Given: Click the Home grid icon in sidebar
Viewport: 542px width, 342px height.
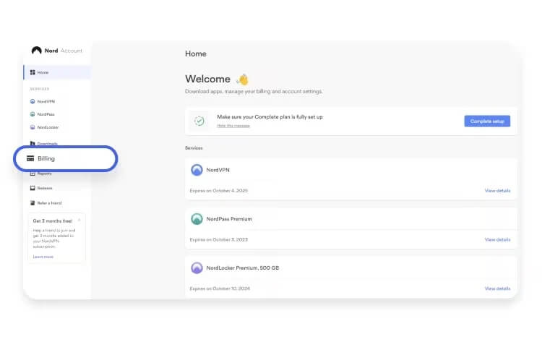Looking at the screenshot, I should point(33,72).
